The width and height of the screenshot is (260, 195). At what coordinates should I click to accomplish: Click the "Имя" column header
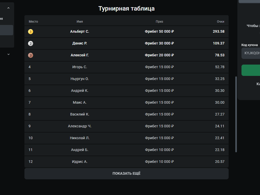pyautogui.click(x=80, y=22)
